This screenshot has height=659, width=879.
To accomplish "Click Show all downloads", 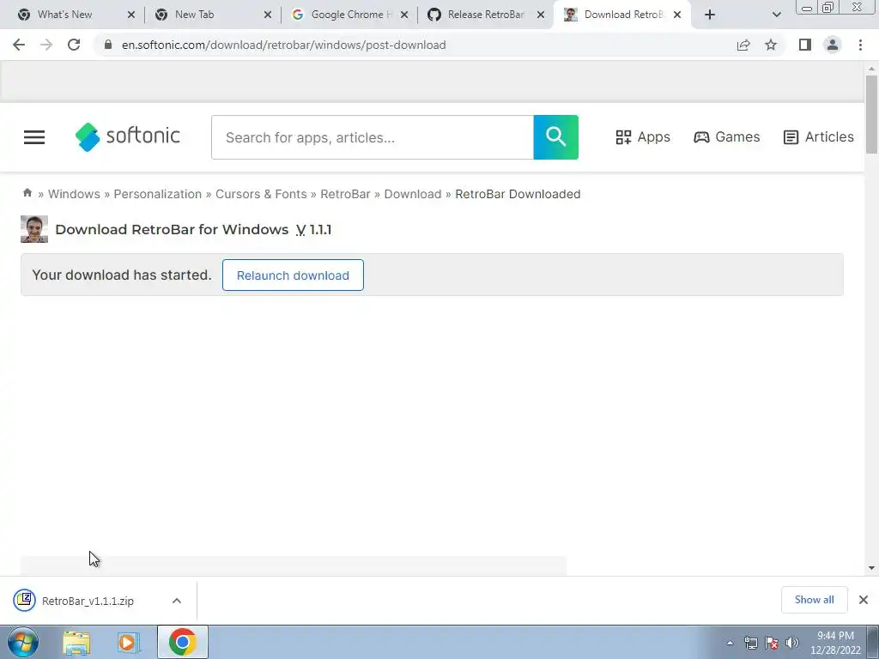I will [814, 600].
